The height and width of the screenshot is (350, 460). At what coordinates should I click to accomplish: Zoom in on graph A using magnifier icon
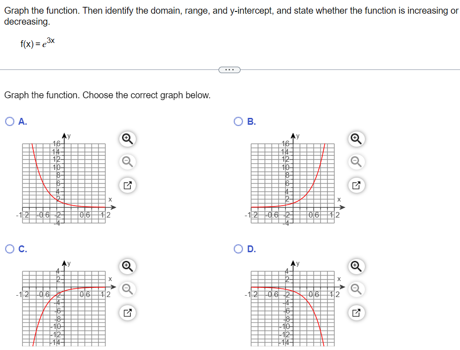[127, 139]
